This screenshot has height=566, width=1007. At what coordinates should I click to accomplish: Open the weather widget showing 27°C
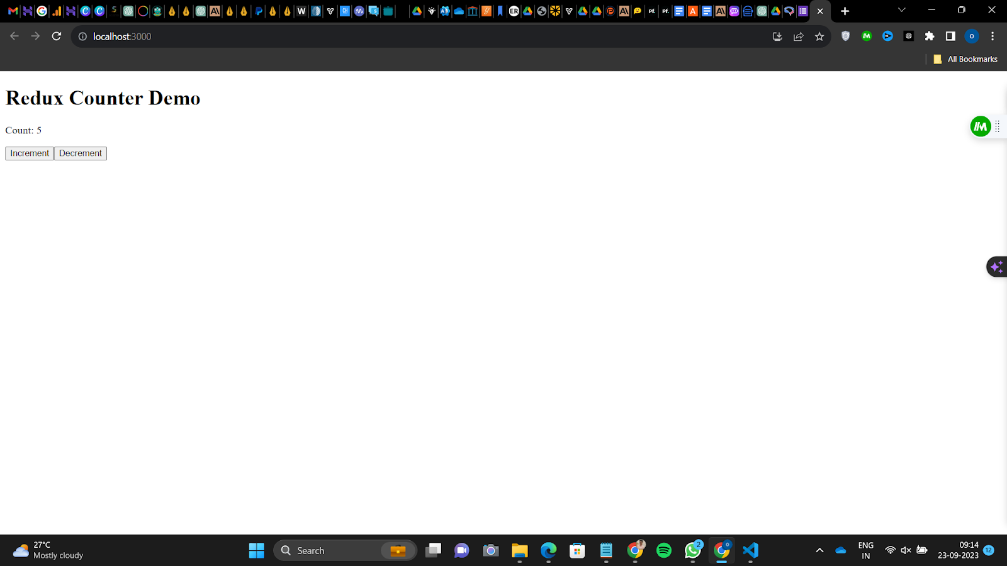(48, 551)
